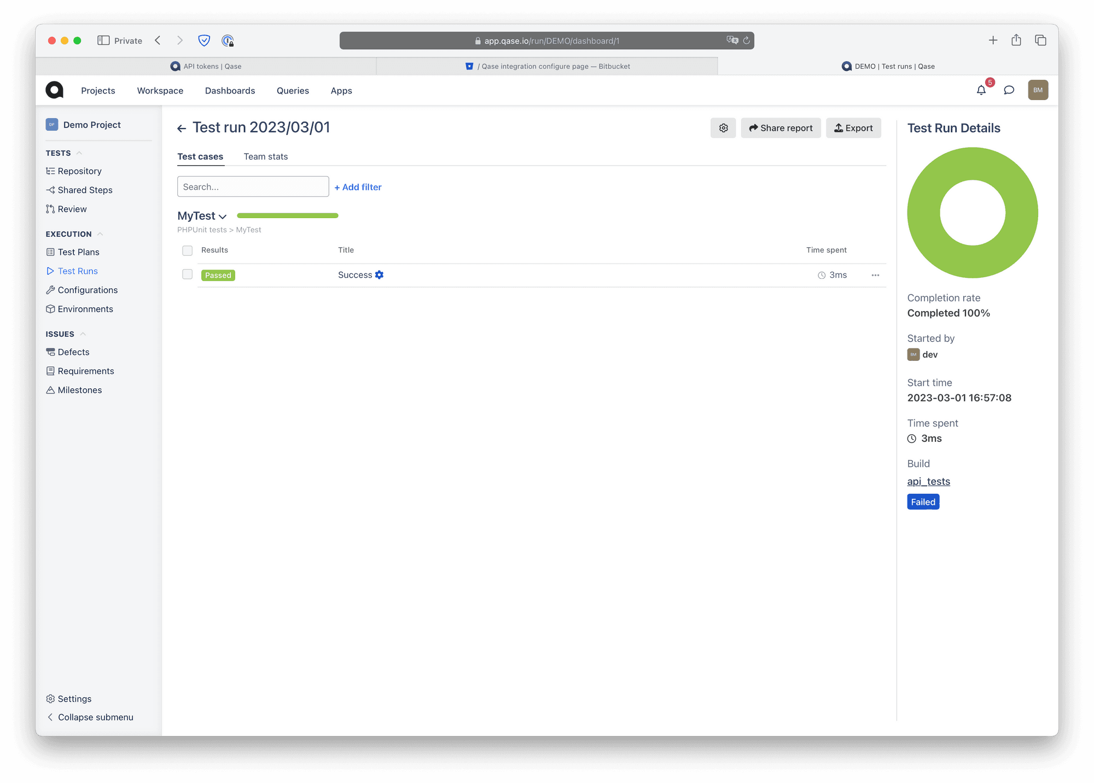Click the automation gear icon next to Success
The height and width of the screenshot is (783, 1094).
pyautogui.click(x=379, y=274)
